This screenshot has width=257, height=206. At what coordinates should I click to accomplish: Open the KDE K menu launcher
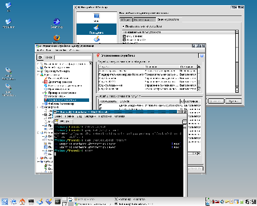coord(5,201)
